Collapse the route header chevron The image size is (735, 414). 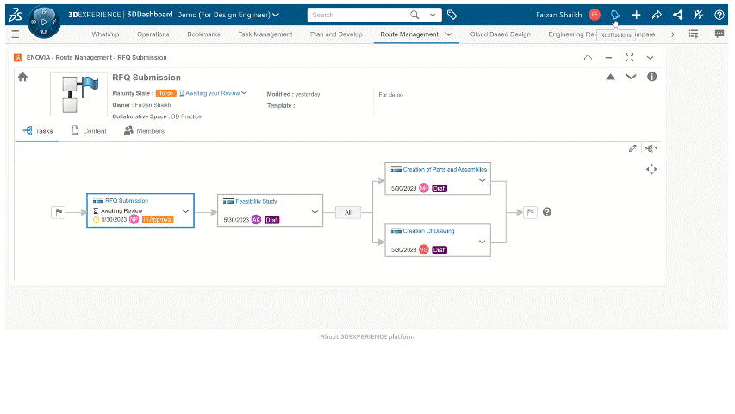[631, 77]
